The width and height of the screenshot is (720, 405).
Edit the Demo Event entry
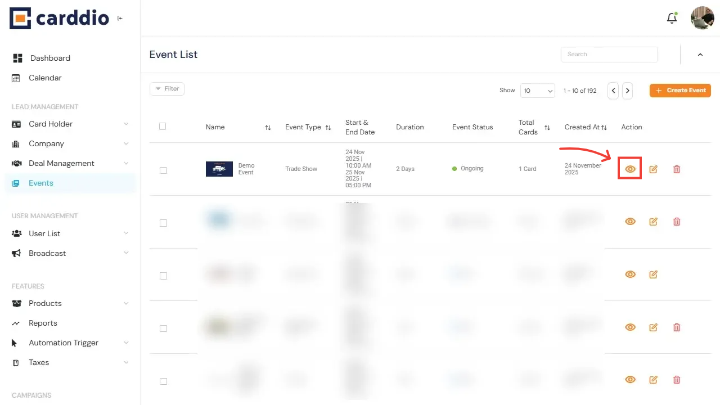point(653,169)
